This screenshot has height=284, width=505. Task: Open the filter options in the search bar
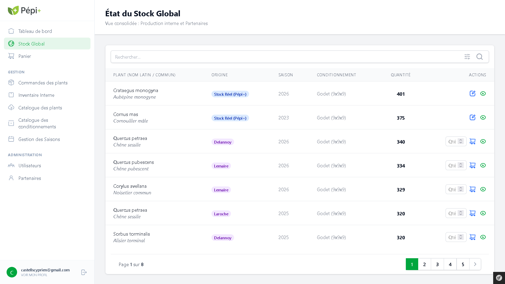tap(467, 57)
